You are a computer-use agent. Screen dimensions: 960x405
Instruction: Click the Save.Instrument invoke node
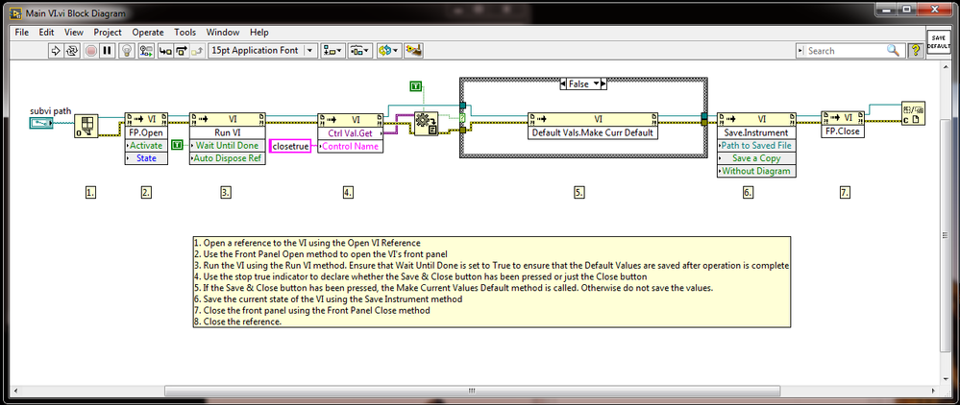tap(756, 133)
